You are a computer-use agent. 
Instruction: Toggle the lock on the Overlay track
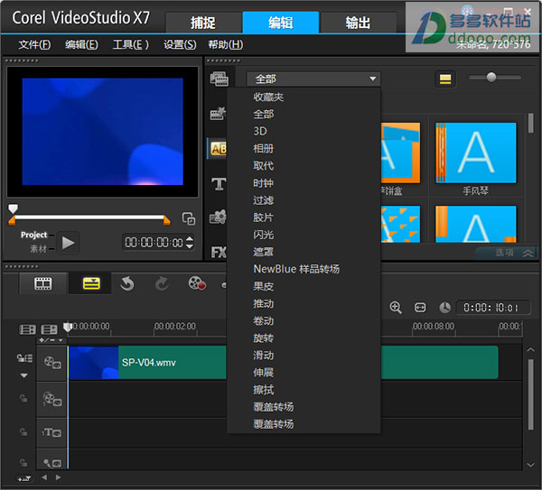click(x=23, y=398)
